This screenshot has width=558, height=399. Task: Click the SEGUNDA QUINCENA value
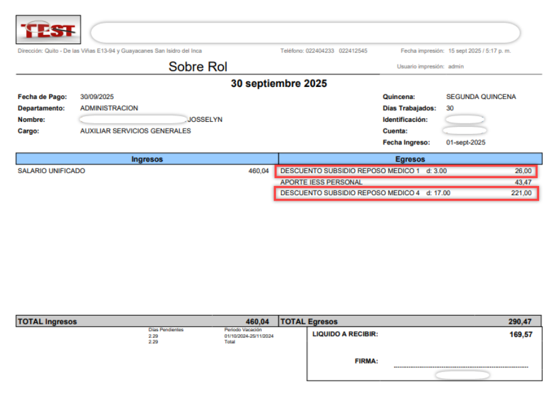pyautogui.click(x=481, y=97)
